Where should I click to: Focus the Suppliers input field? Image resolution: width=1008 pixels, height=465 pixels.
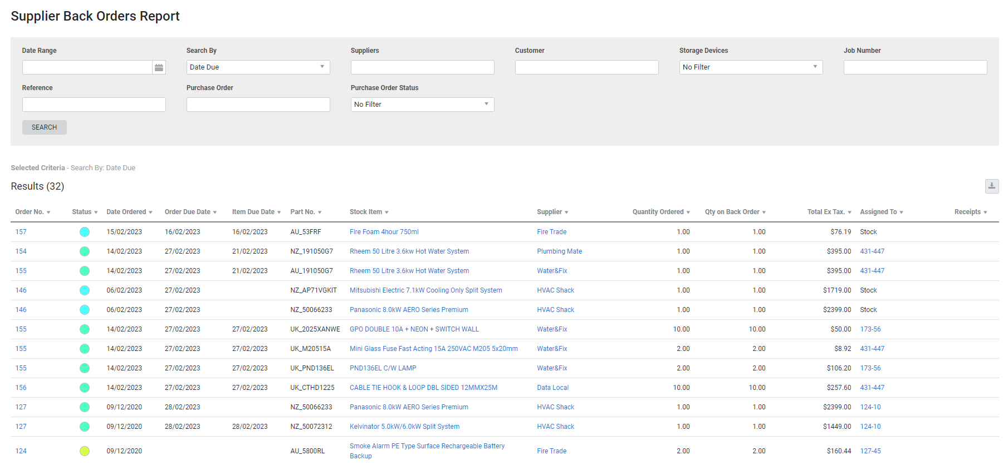[x=423, y=67]
